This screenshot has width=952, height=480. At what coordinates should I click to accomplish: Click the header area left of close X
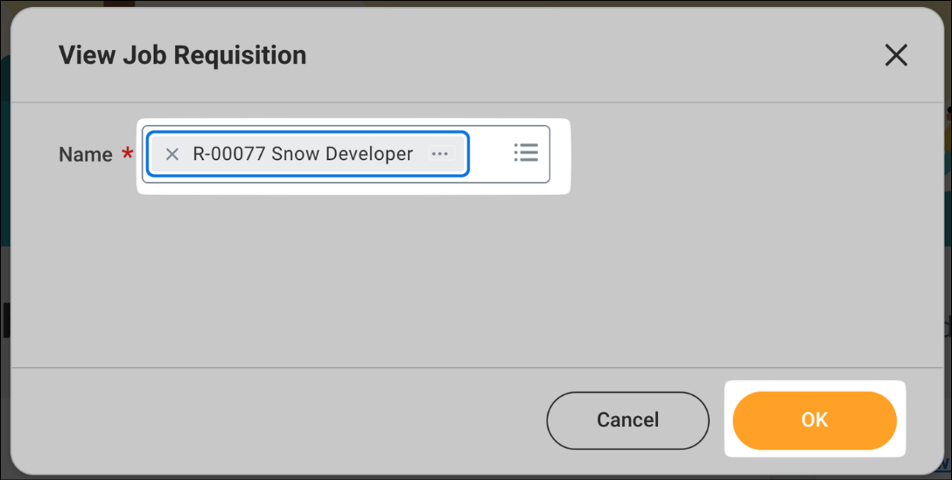(595, 55)
